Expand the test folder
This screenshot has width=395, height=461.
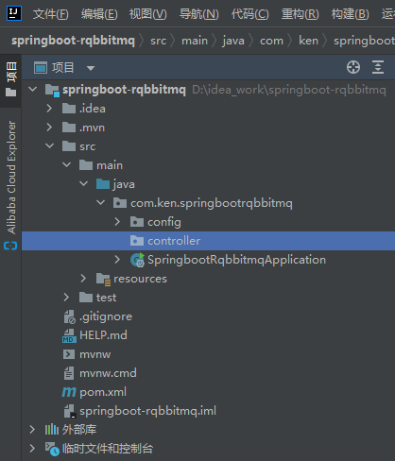[66, 298]
